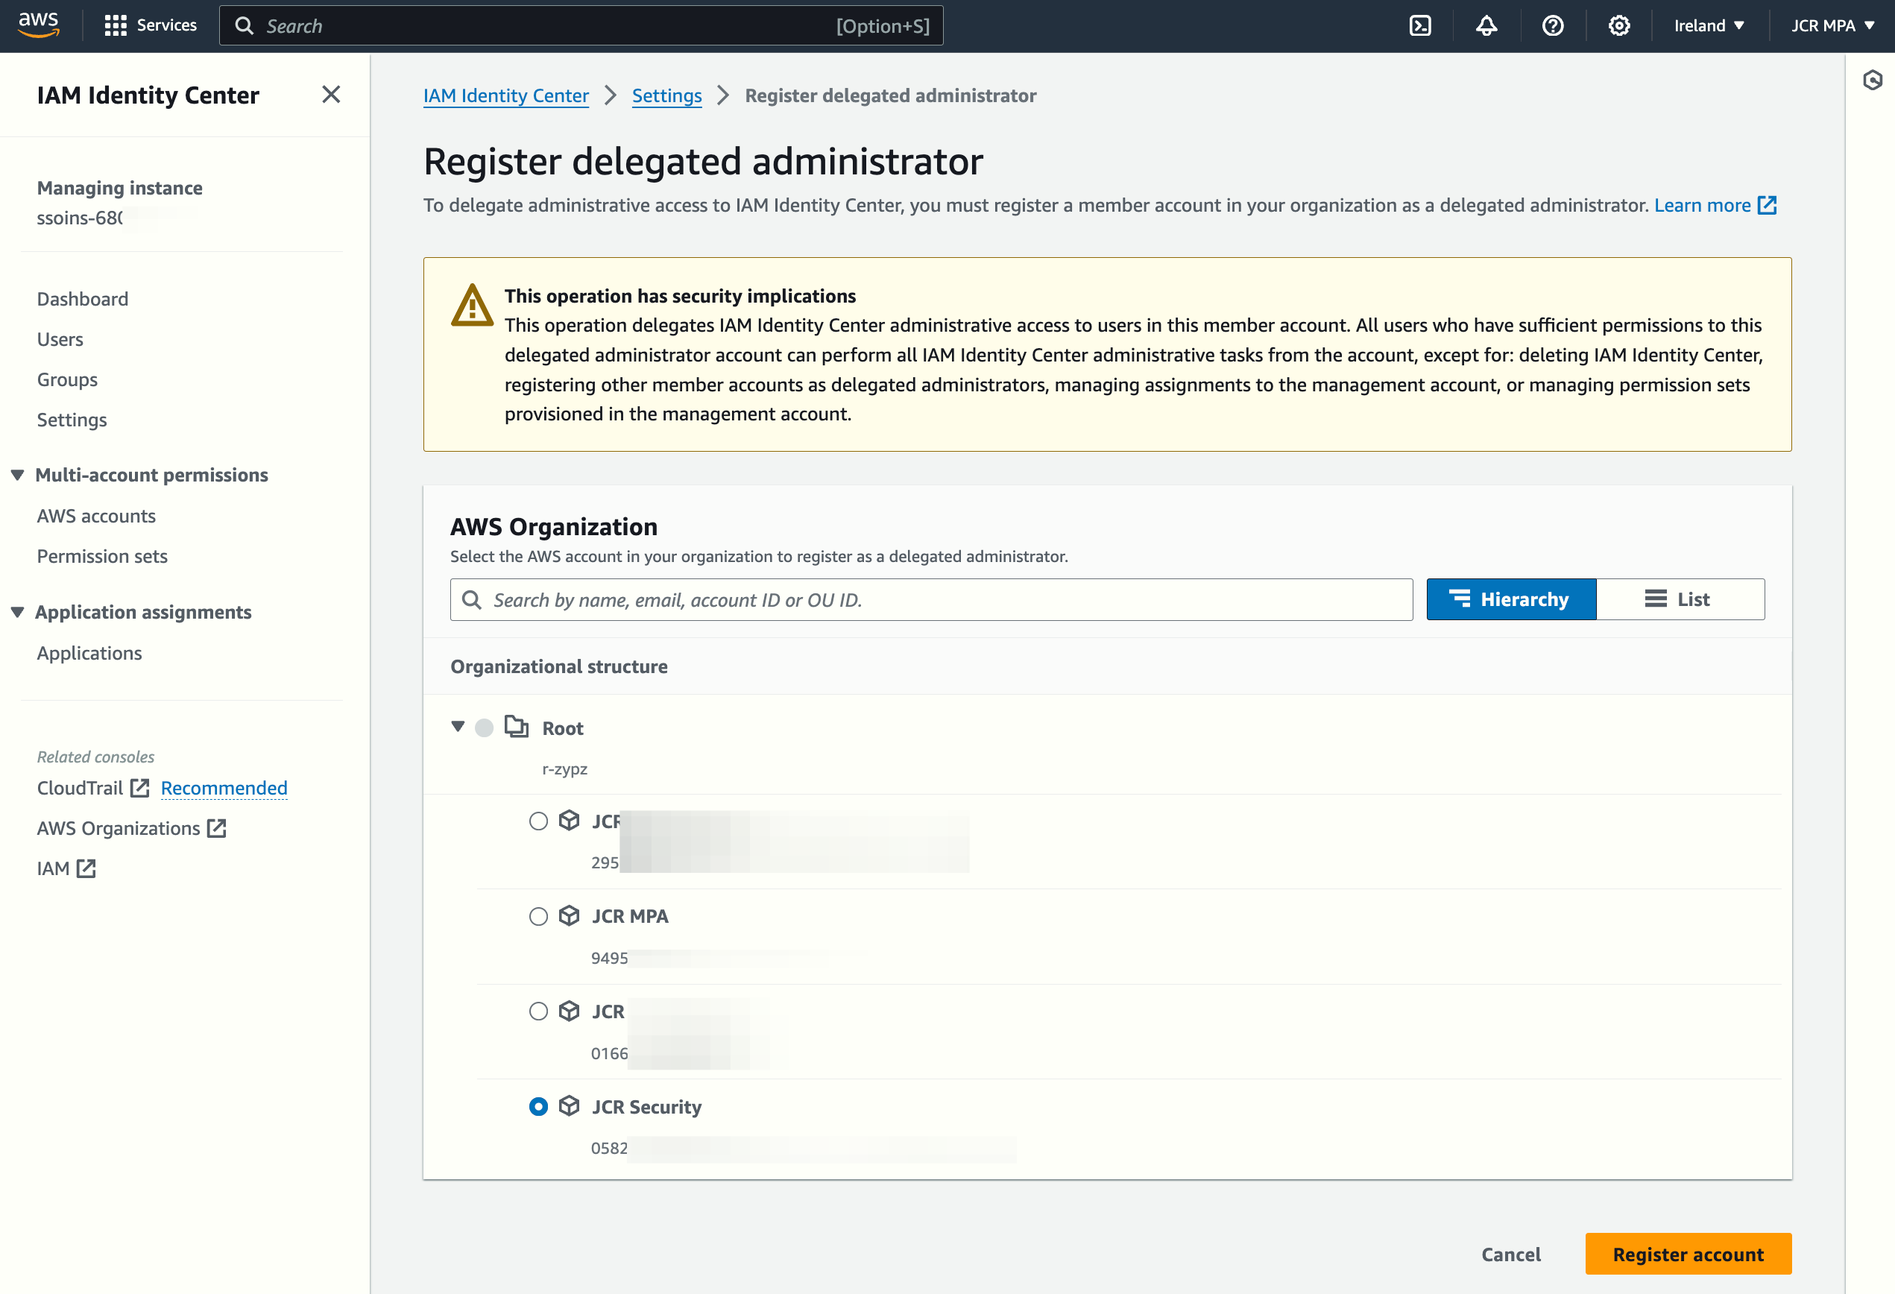The width and height of the screenshot is (1895, 1294).
Task: Open the settings gear icon in header
Action: [1618, 26]
